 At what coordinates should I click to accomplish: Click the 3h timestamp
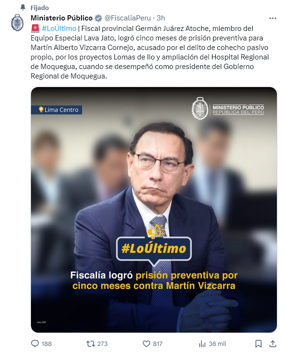(x=161, y=18)
